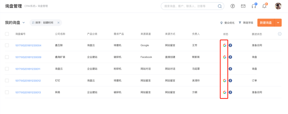
Task: Expand the 我的询盘 view dropdown
Action: (x=24, y=23)
